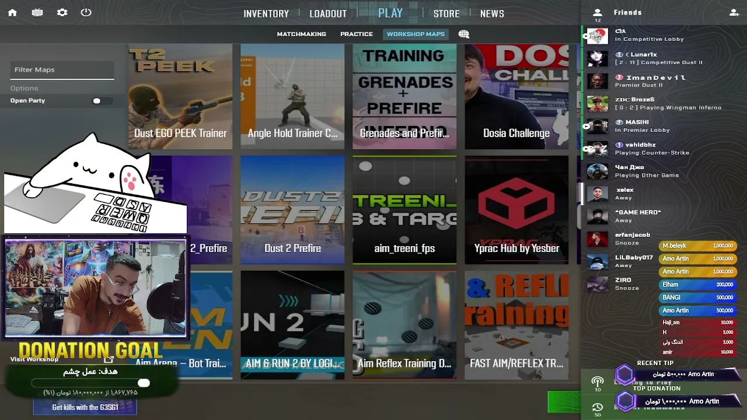The height and width of the screenshot is (420, 747).
Task: Select the Angle Hold Trainer map
Action: [292, 97]
